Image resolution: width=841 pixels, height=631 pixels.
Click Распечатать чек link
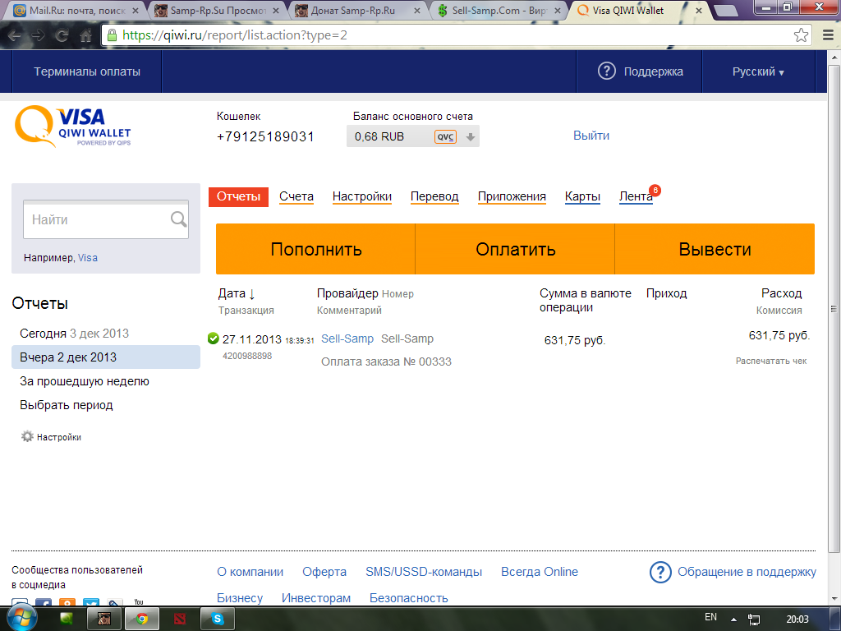pos(770,362)
